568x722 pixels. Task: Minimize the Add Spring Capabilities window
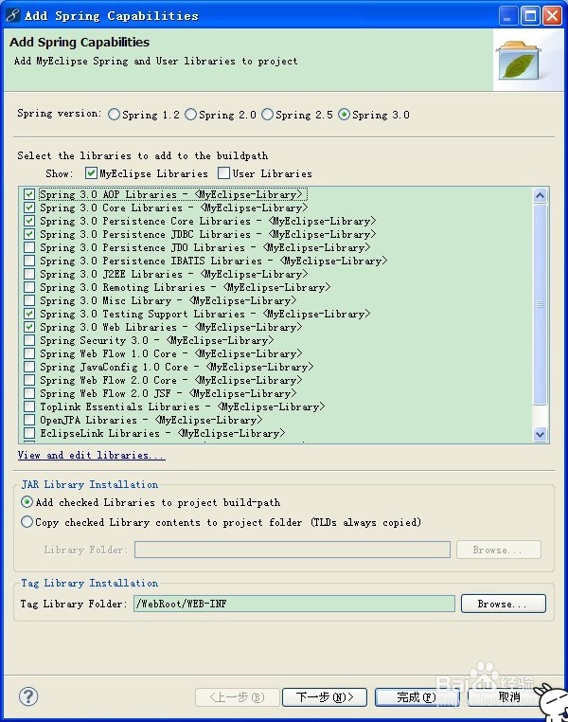pos(507,16)
